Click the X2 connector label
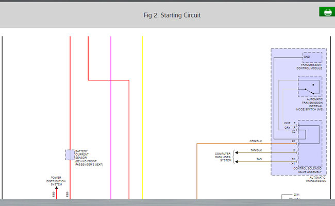This screenshot has height=206, width=335. point(294,132)
